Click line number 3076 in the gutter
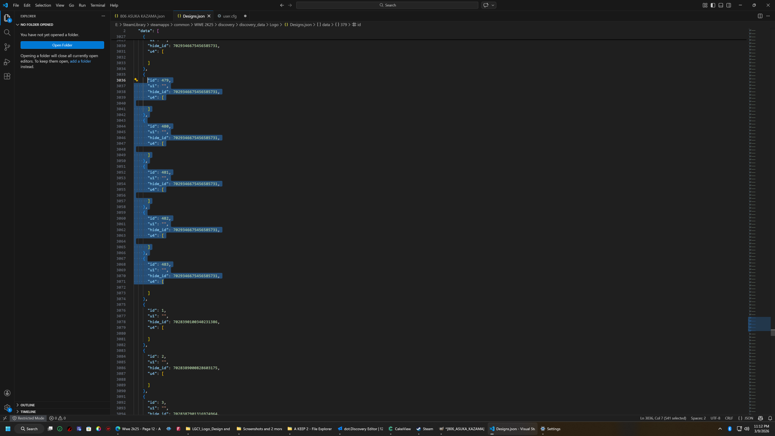This screenshot has width=775, height=436. point(121,310)
